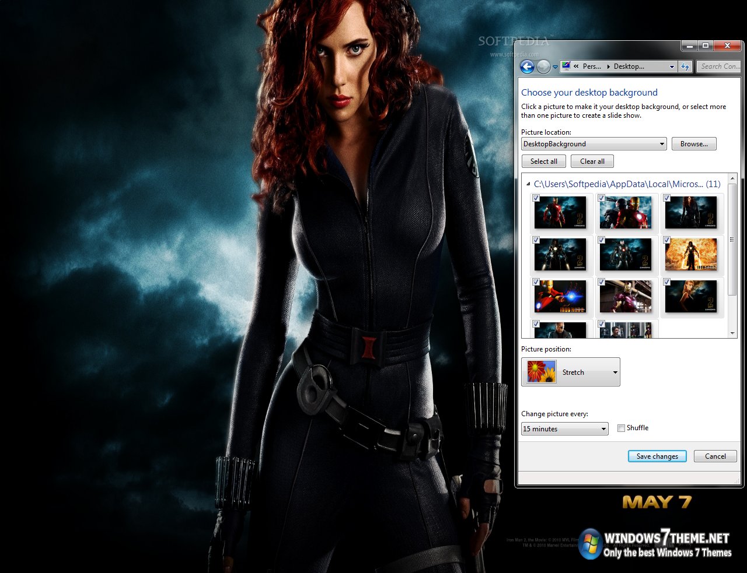Click the Pers… breadcrumb segment

pyautogui.click(x=592, y=66)
